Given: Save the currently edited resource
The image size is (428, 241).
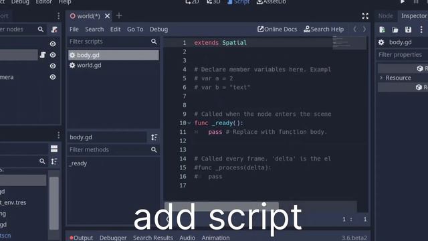Looking at the screenshot, I should (408, 29).
